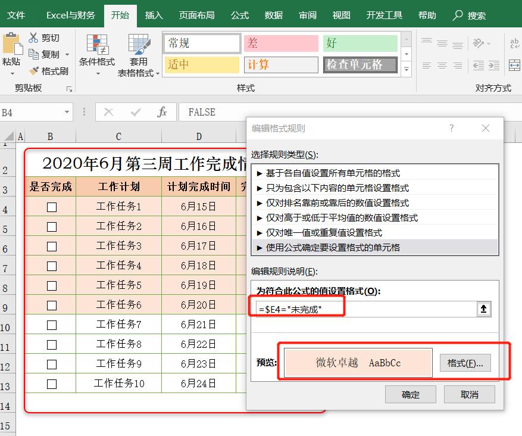Select the green 好 cell style swatch
Viewport: 522px width, 436px height.
pos(360,43)
